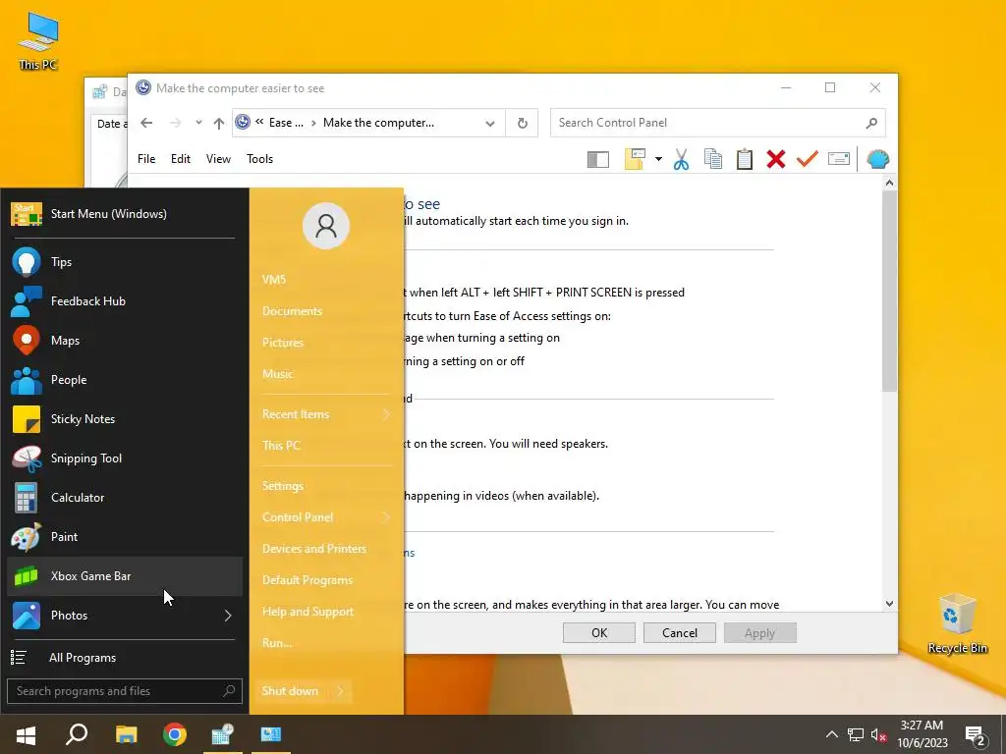The image size is (1006, 754).
Task: Click the scroll down arrow
Action: [889, 604]
